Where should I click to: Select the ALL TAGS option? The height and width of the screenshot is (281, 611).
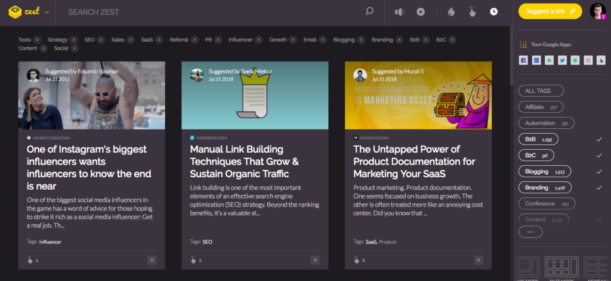(541, 91)
